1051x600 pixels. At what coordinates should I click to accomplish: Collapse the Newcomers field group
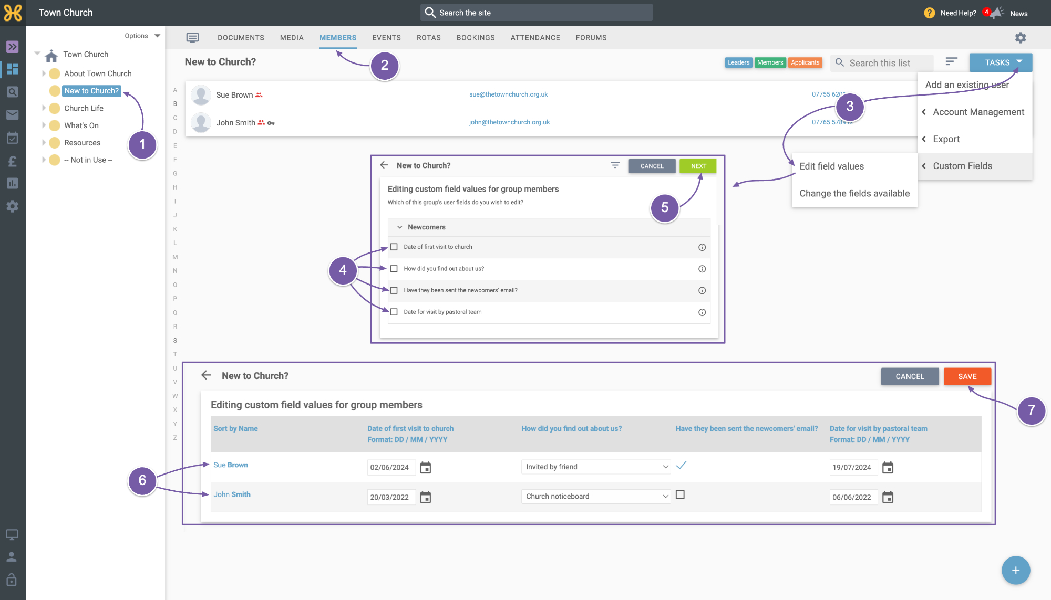[x=400, y=227]
